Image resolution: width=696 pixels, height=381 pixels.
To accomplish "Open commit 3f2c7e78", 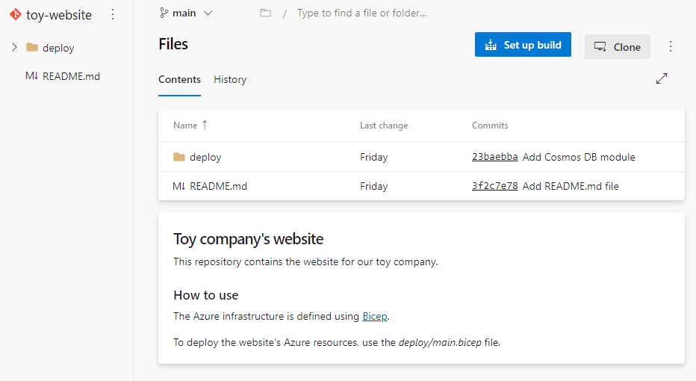I will coord(494,186).
